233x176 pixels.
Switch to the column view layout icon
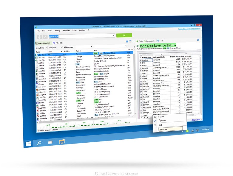tap(127, 41)
